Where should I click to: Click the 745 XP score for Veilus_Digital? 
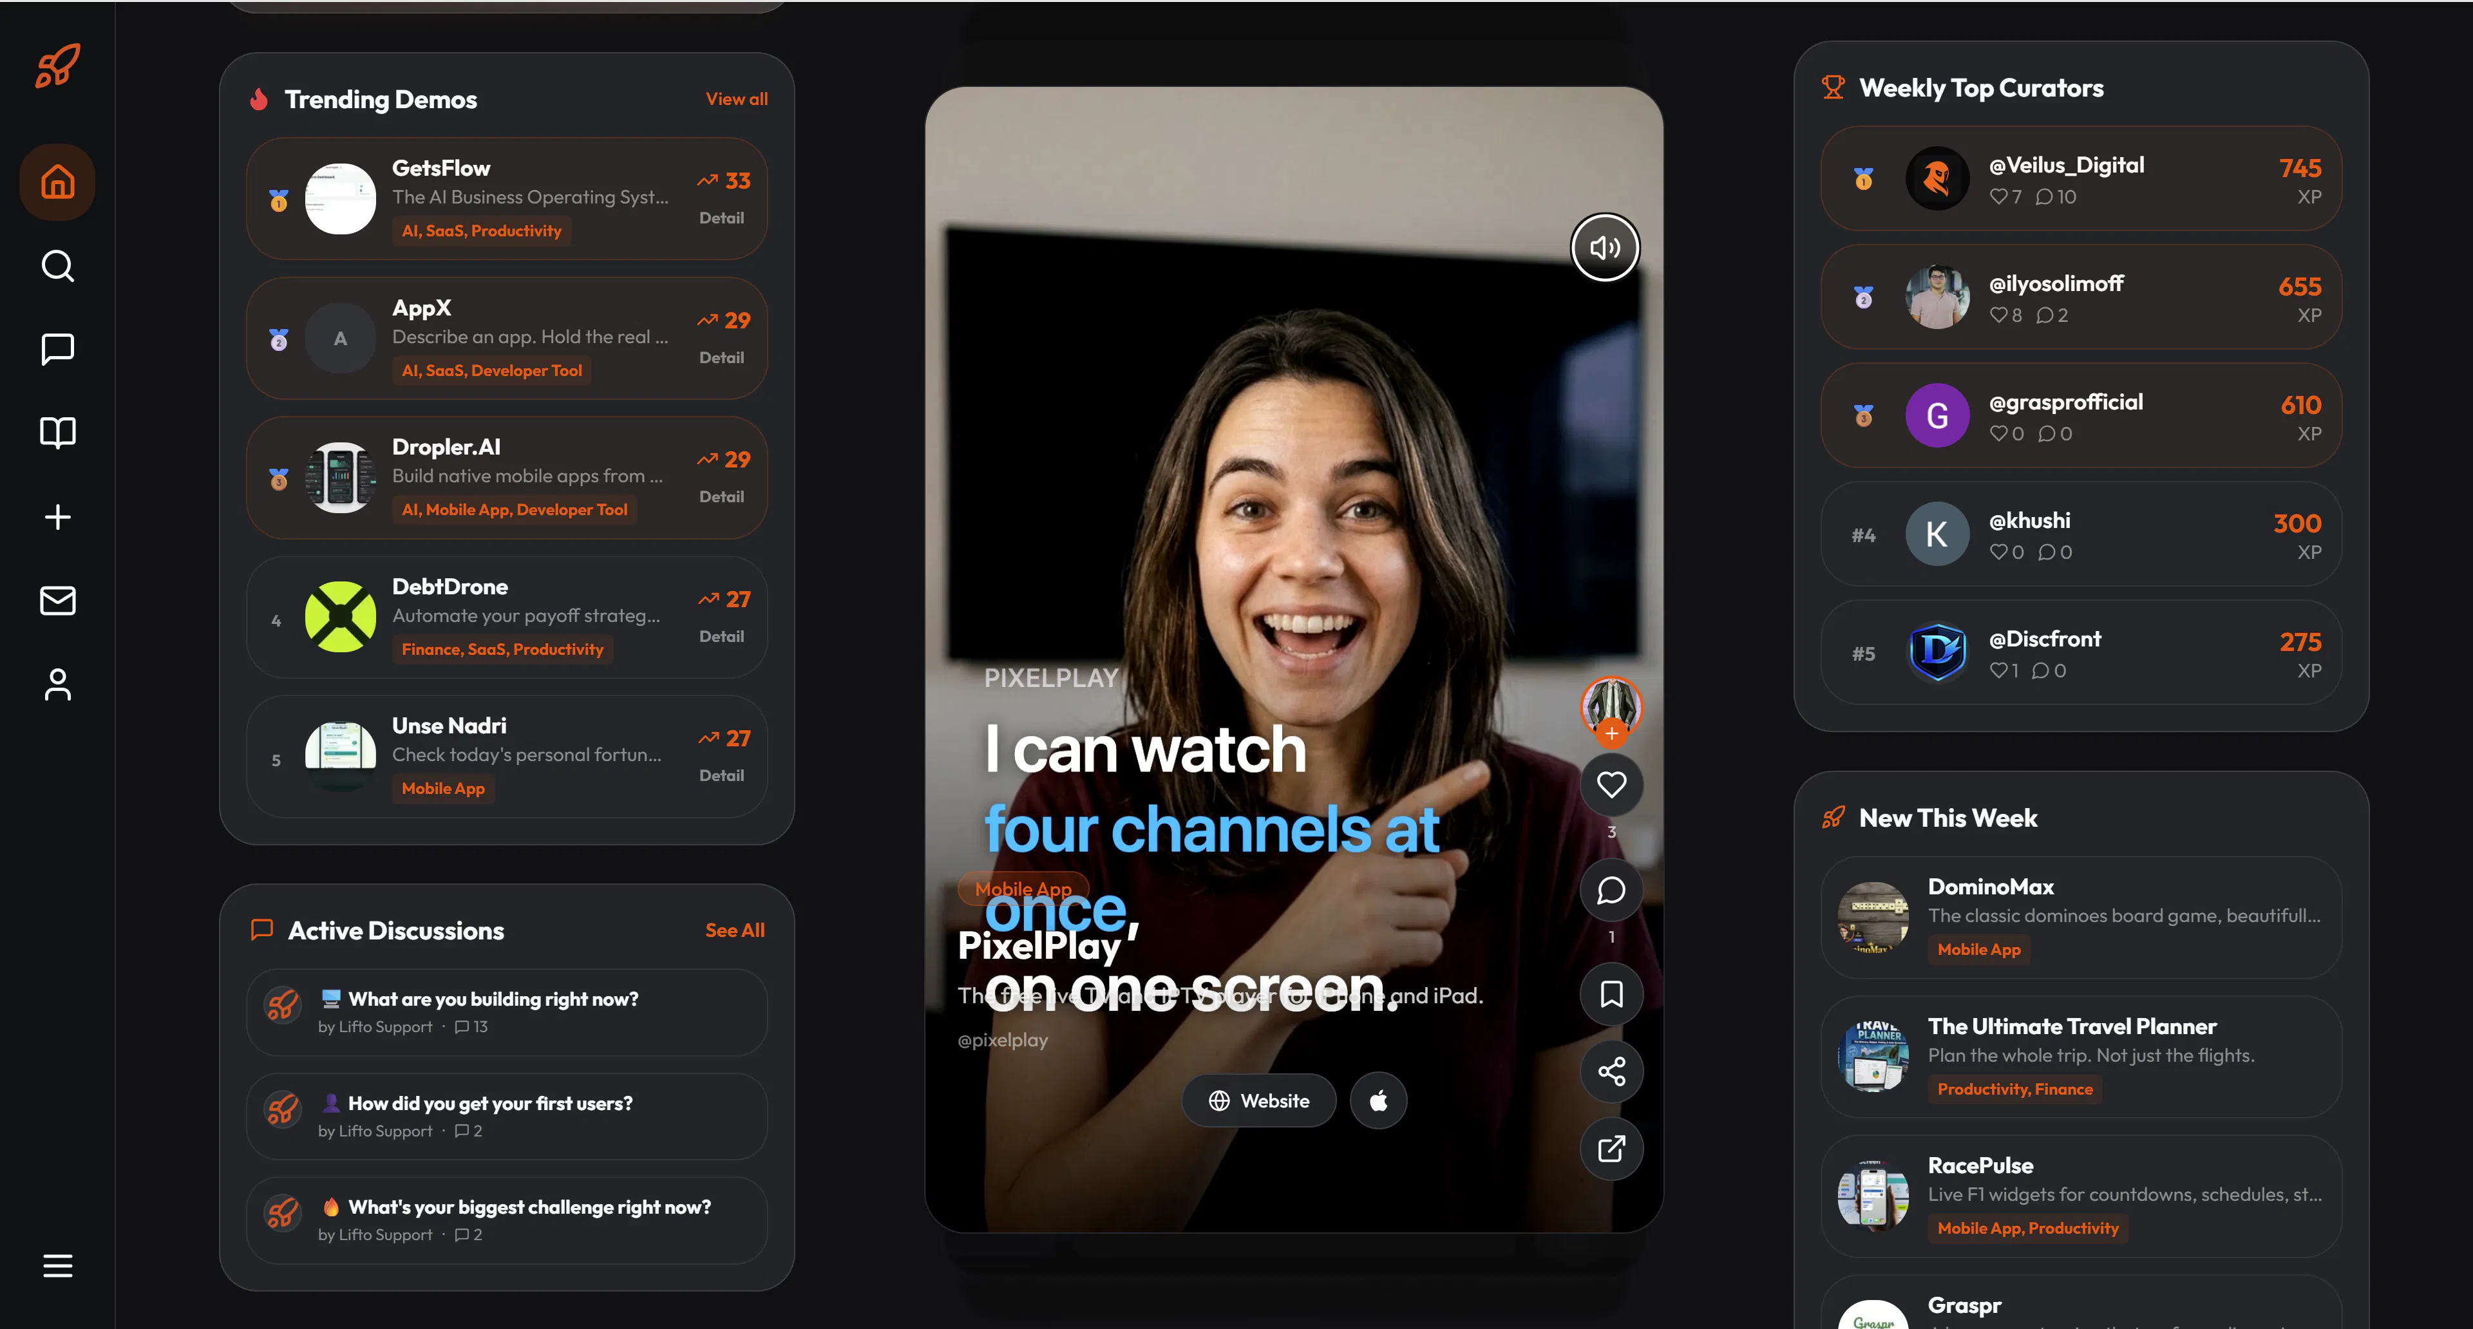[x=2300, y=168]
